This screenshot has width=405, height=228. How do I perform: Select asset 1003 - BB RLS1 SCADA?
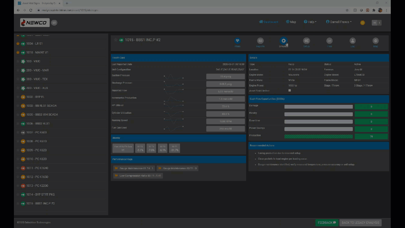tap(41, 106)
